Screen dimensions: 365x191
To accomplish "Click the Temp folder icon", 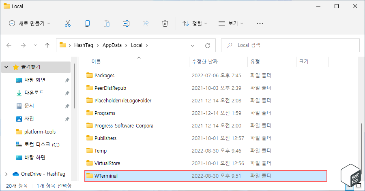I will [x=90, y=151].
